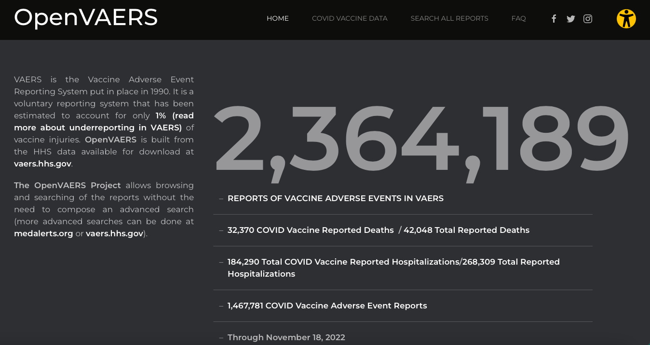Select 'Reports of Vaccine Adverse Events in VAERS'
The image size is (650, 345).
336,198
